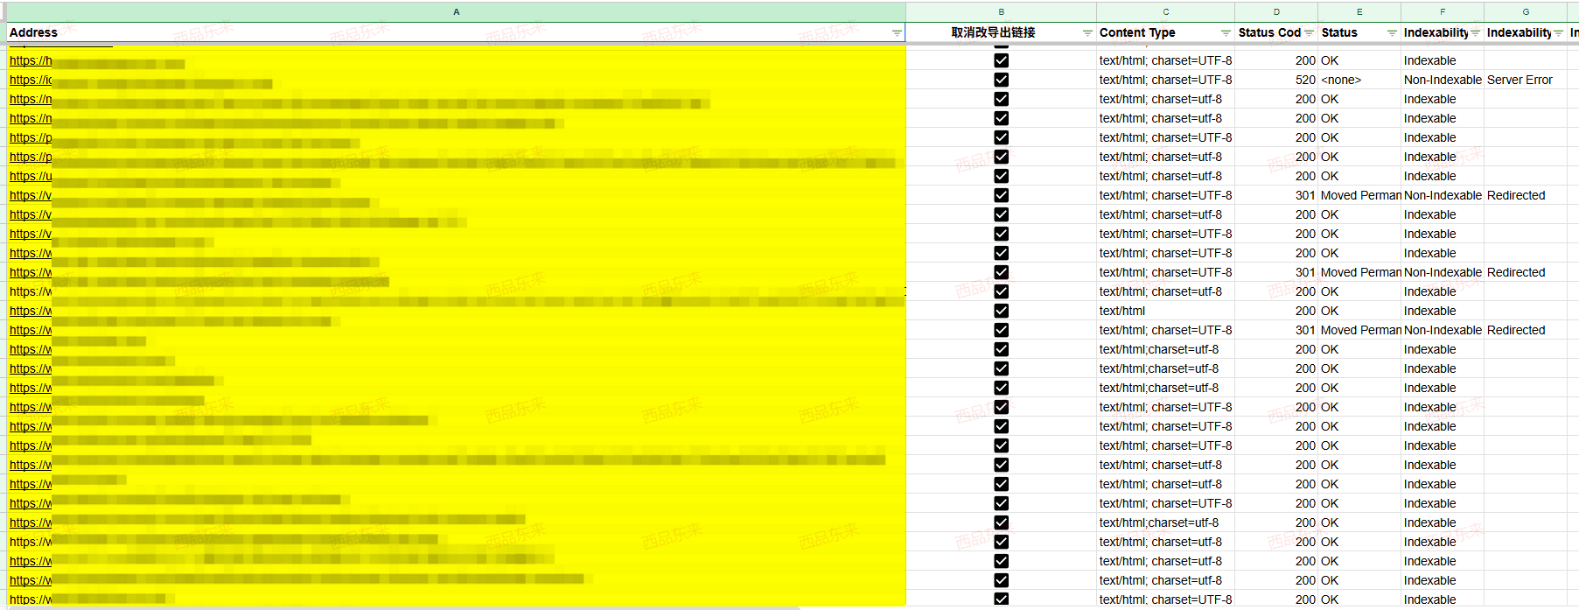Expand the Status Code filter dropdown
This screenshot has height=610, width=1579.
click(1309, 33)
